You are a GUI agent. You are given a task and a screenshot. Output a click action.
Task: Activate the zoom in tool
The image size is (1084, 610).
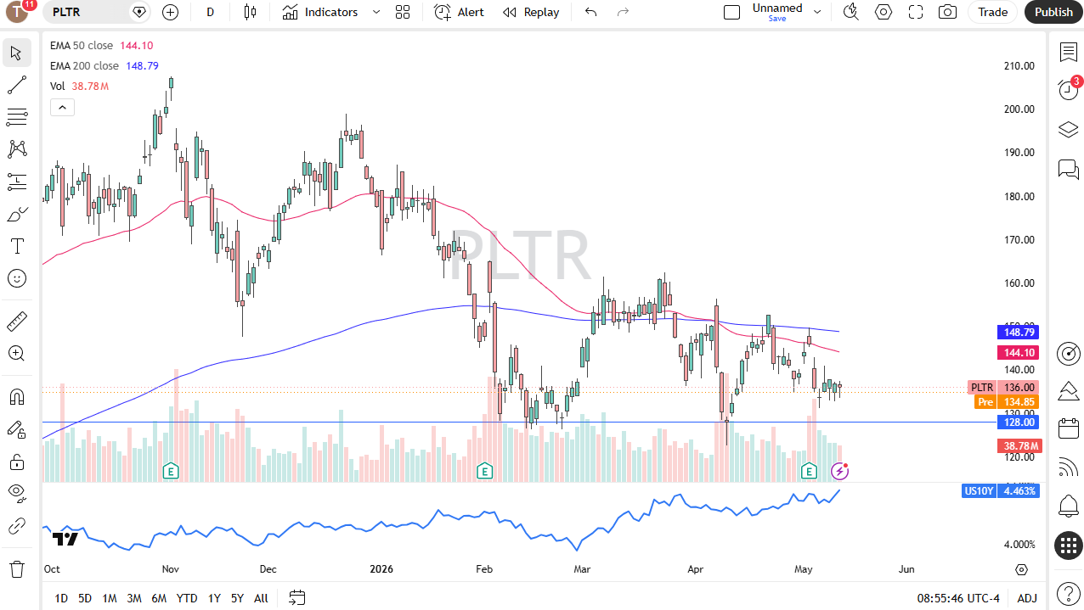tap(16, 354)
